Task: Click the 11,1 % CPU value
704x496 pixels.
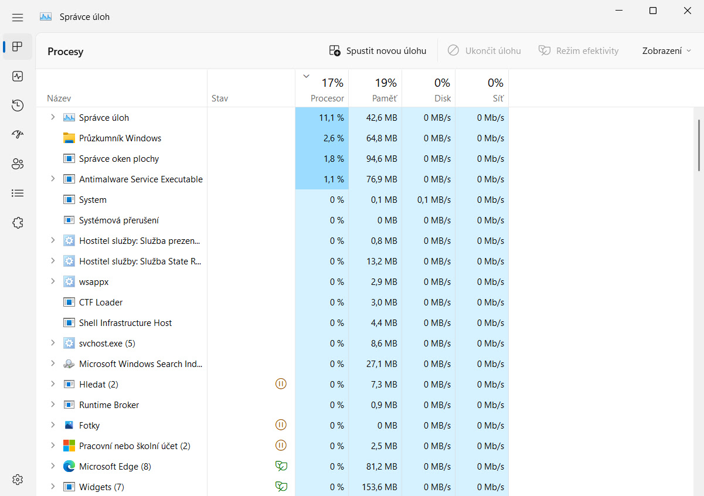Action: click(331, 118)
